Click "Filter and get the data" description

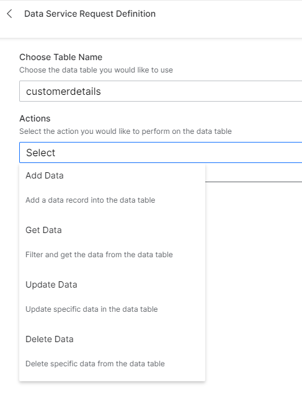pyautogui.click(x=99, y=255)
